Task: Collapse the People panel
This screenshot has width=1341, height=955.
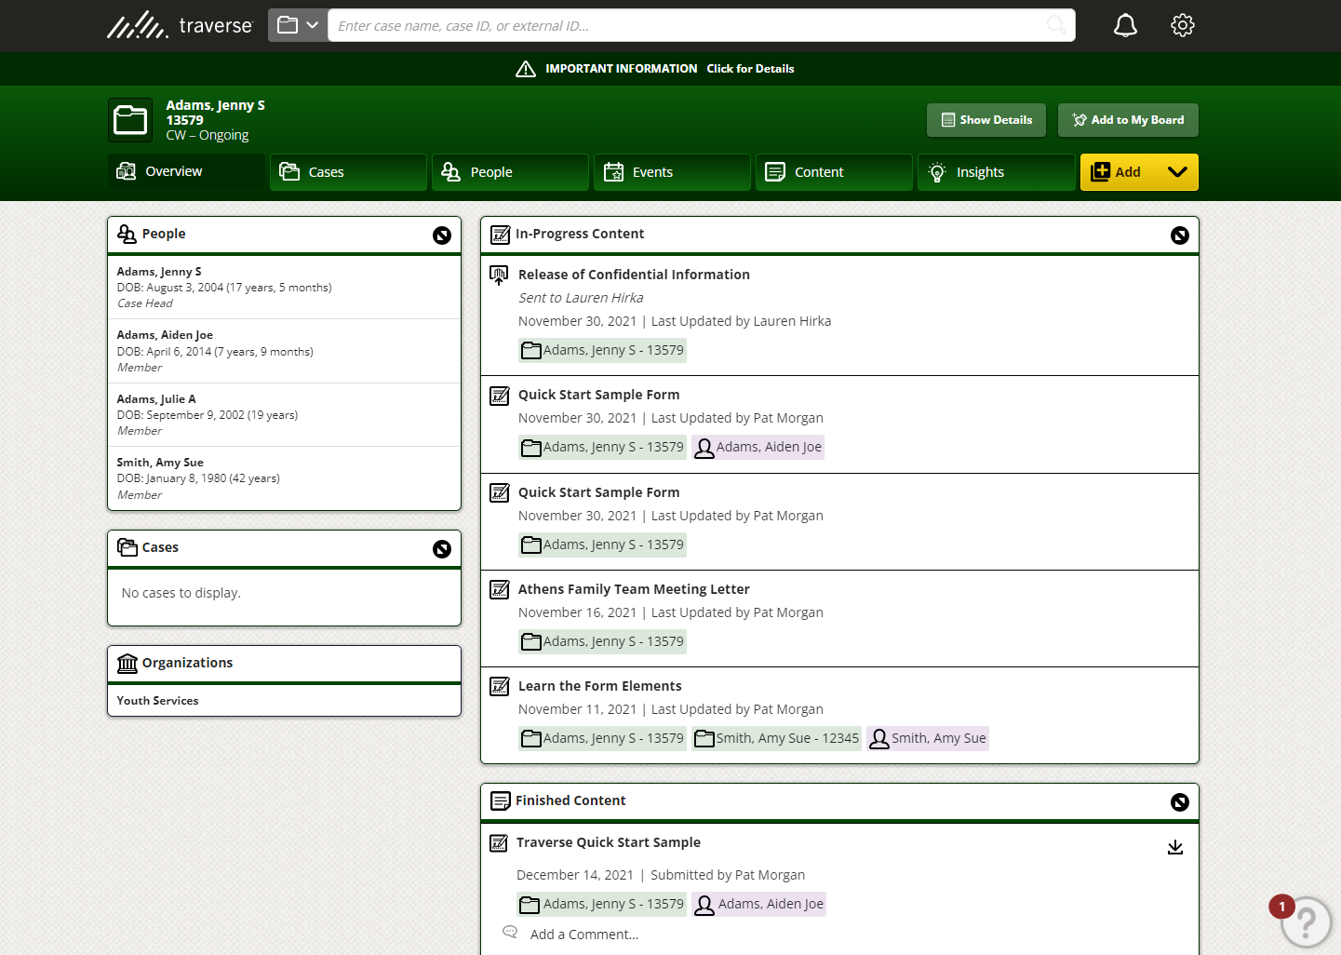Action: (442, 235)
